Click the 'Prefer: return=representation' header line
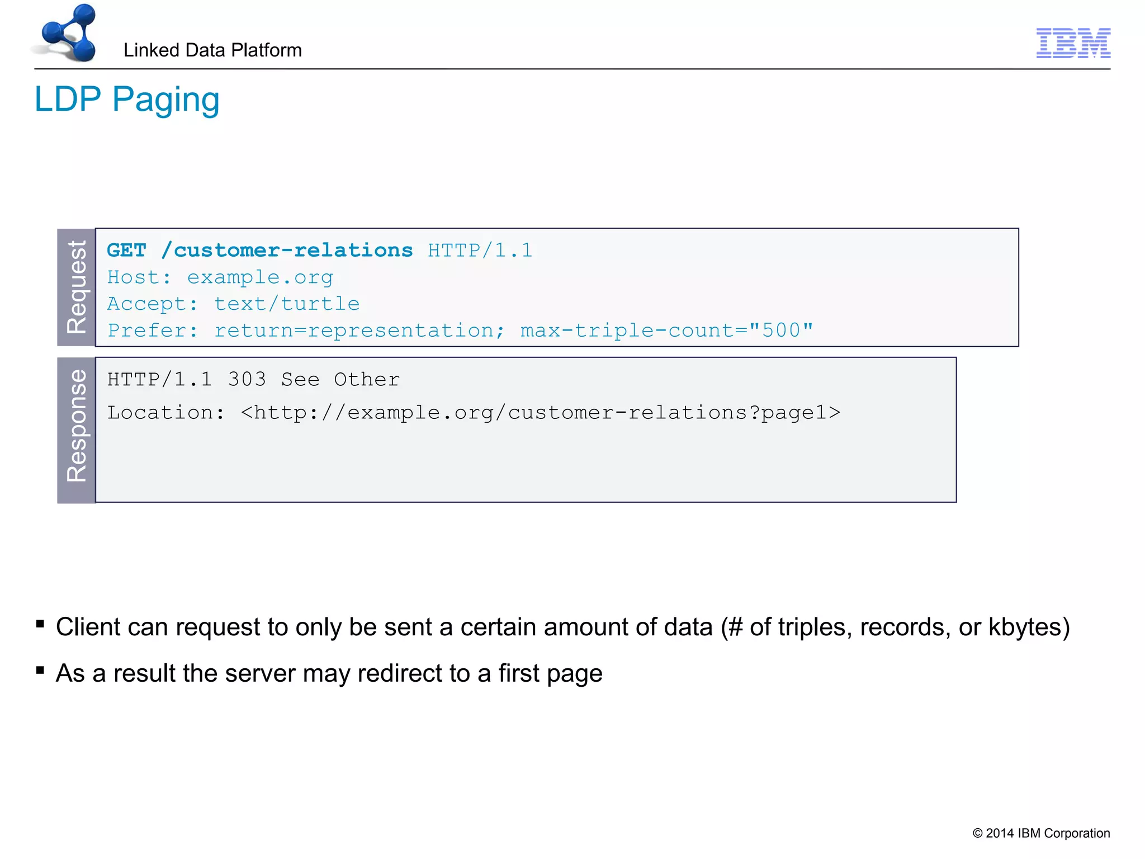The image size is (1145, 859). click(460, 331)
